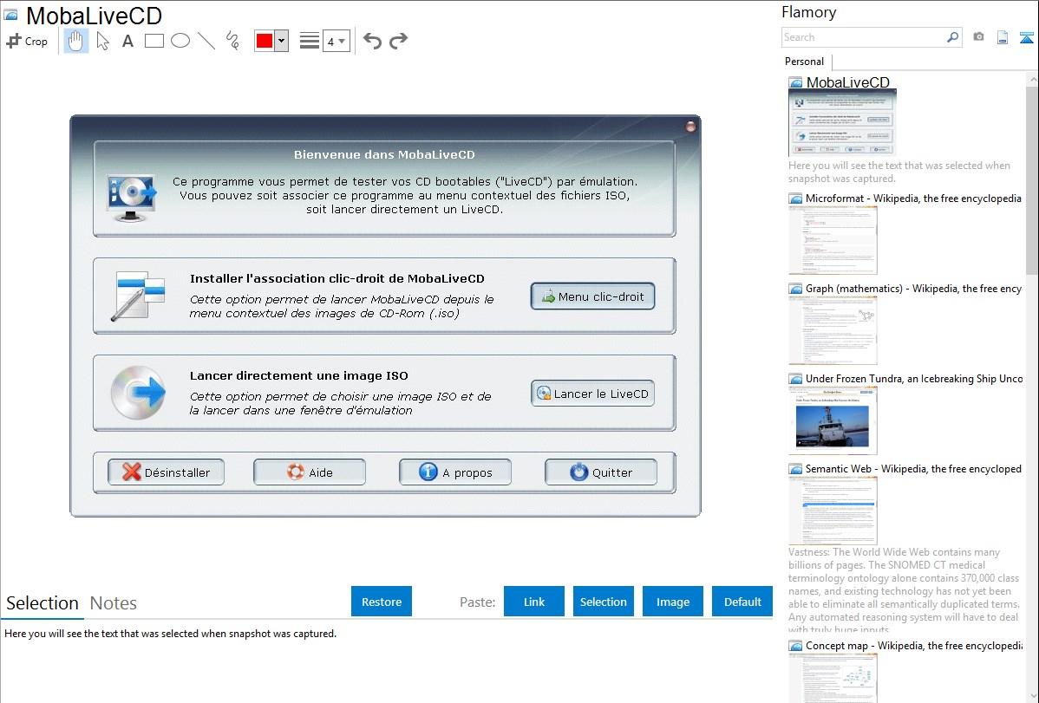Activate the hand pan tool
The height and width of the screenshot is (703, 1039).
click(x=76, y=41)
